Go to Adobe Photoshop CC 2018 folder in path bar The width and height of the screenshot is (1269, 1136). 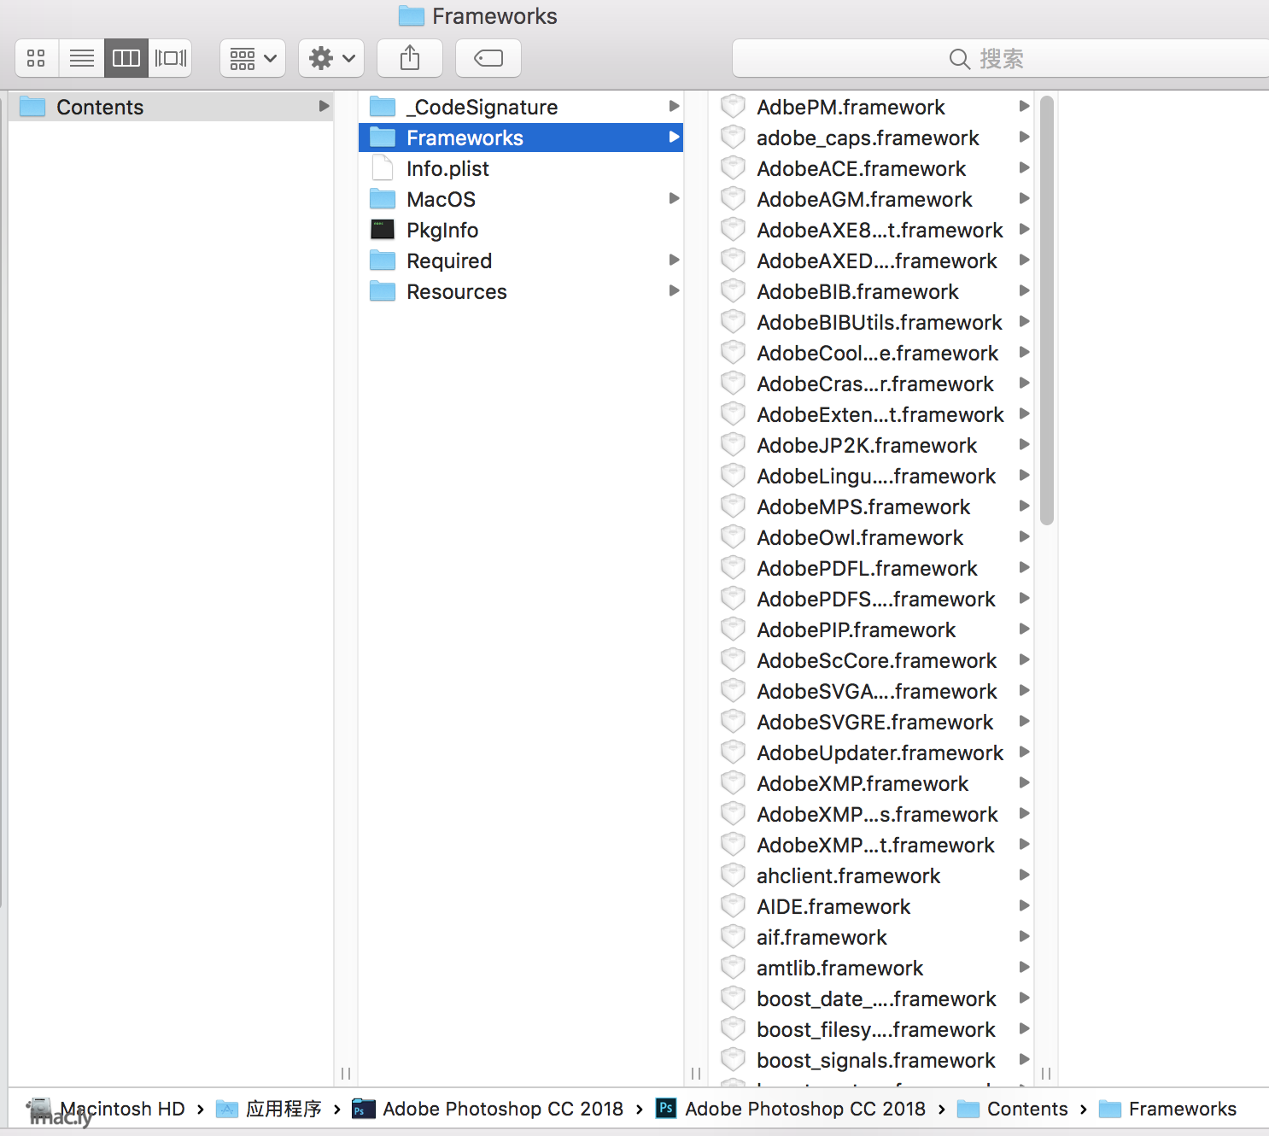488,1109
